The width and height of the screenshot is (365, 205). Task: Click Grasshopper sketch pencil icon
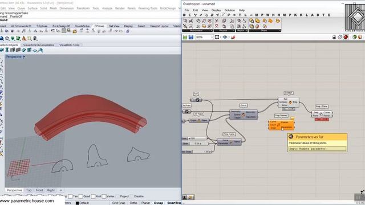[233, 37]
